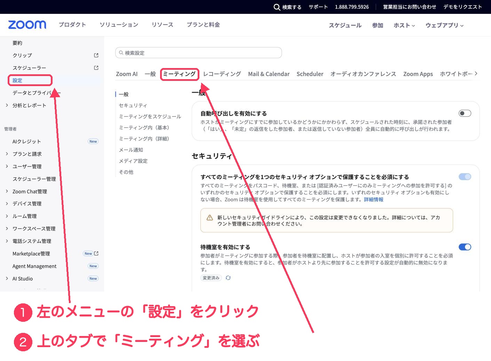The height and width of the screenshot is (361, 491).
Task: Expand デバイス管理 section
Action: click(7, 203)
